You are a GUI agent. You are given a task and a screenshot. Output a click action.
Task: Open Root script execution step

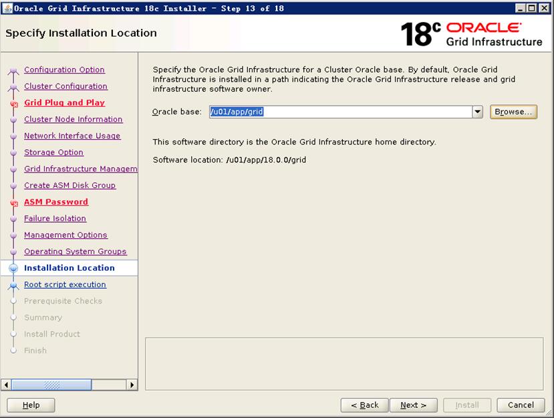point(65,285)
